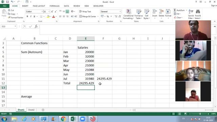
Task: Open Zoom from the taskbar
Action: [83, 119]
